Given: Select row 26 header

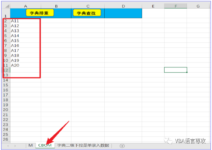Looking at the screenshot, I should (6, 139).
